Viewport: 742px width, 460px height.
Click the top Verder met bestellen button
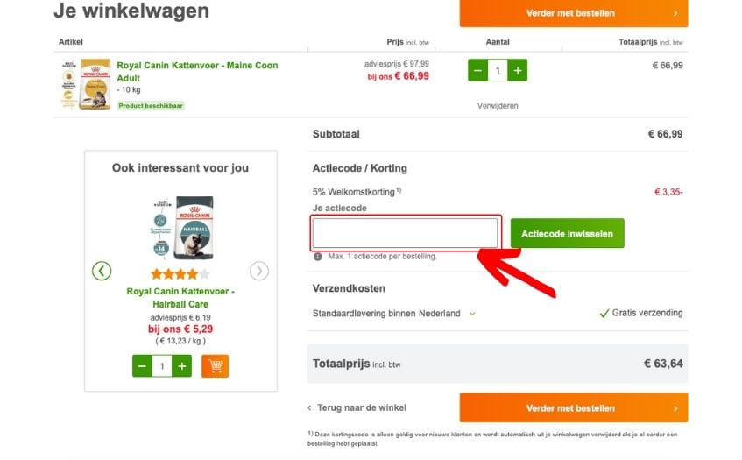[x=574, y=13]
